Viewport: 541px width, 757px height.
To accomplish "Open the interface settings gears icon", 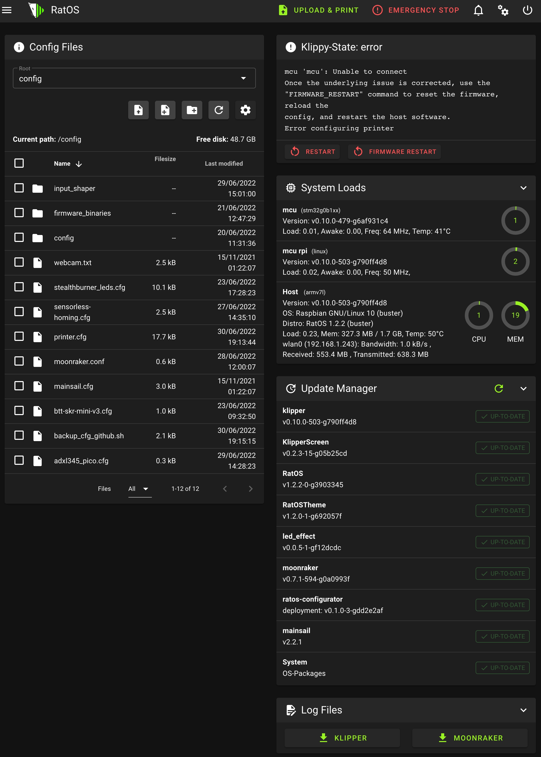I will (x=503, y=10).
